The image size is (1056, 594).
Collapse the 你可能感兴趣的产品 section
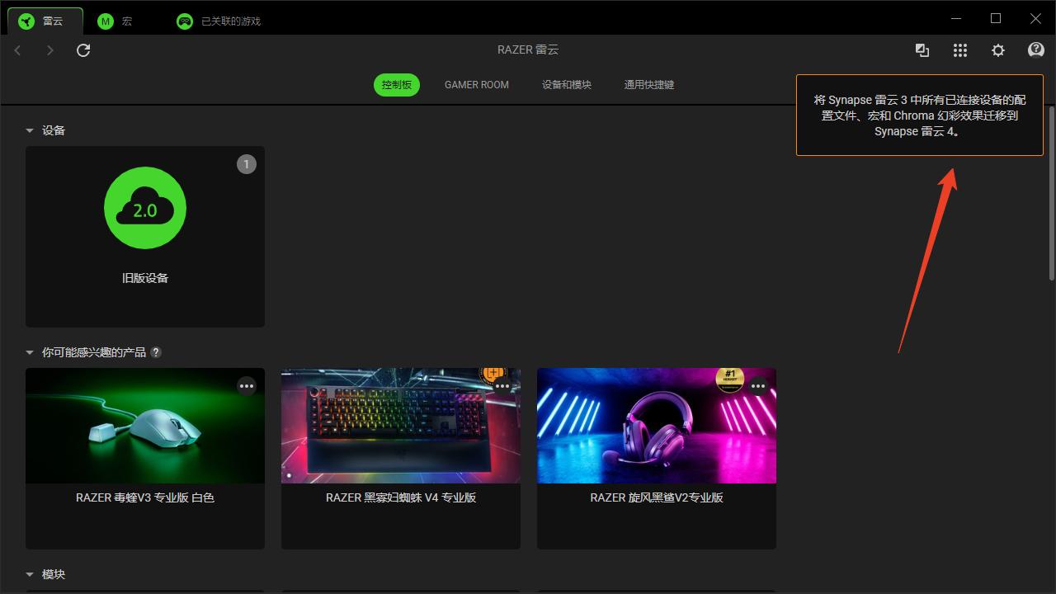(x=30, y=352)
